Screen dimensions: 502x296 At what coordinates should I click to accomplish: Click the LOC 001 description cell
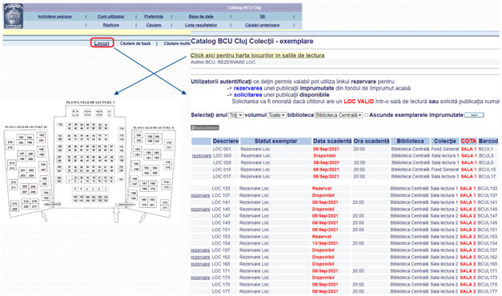click(x=222, y=149)
